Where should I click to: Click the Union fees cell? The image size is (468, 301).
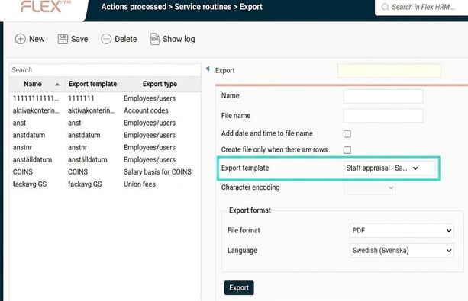140,184
